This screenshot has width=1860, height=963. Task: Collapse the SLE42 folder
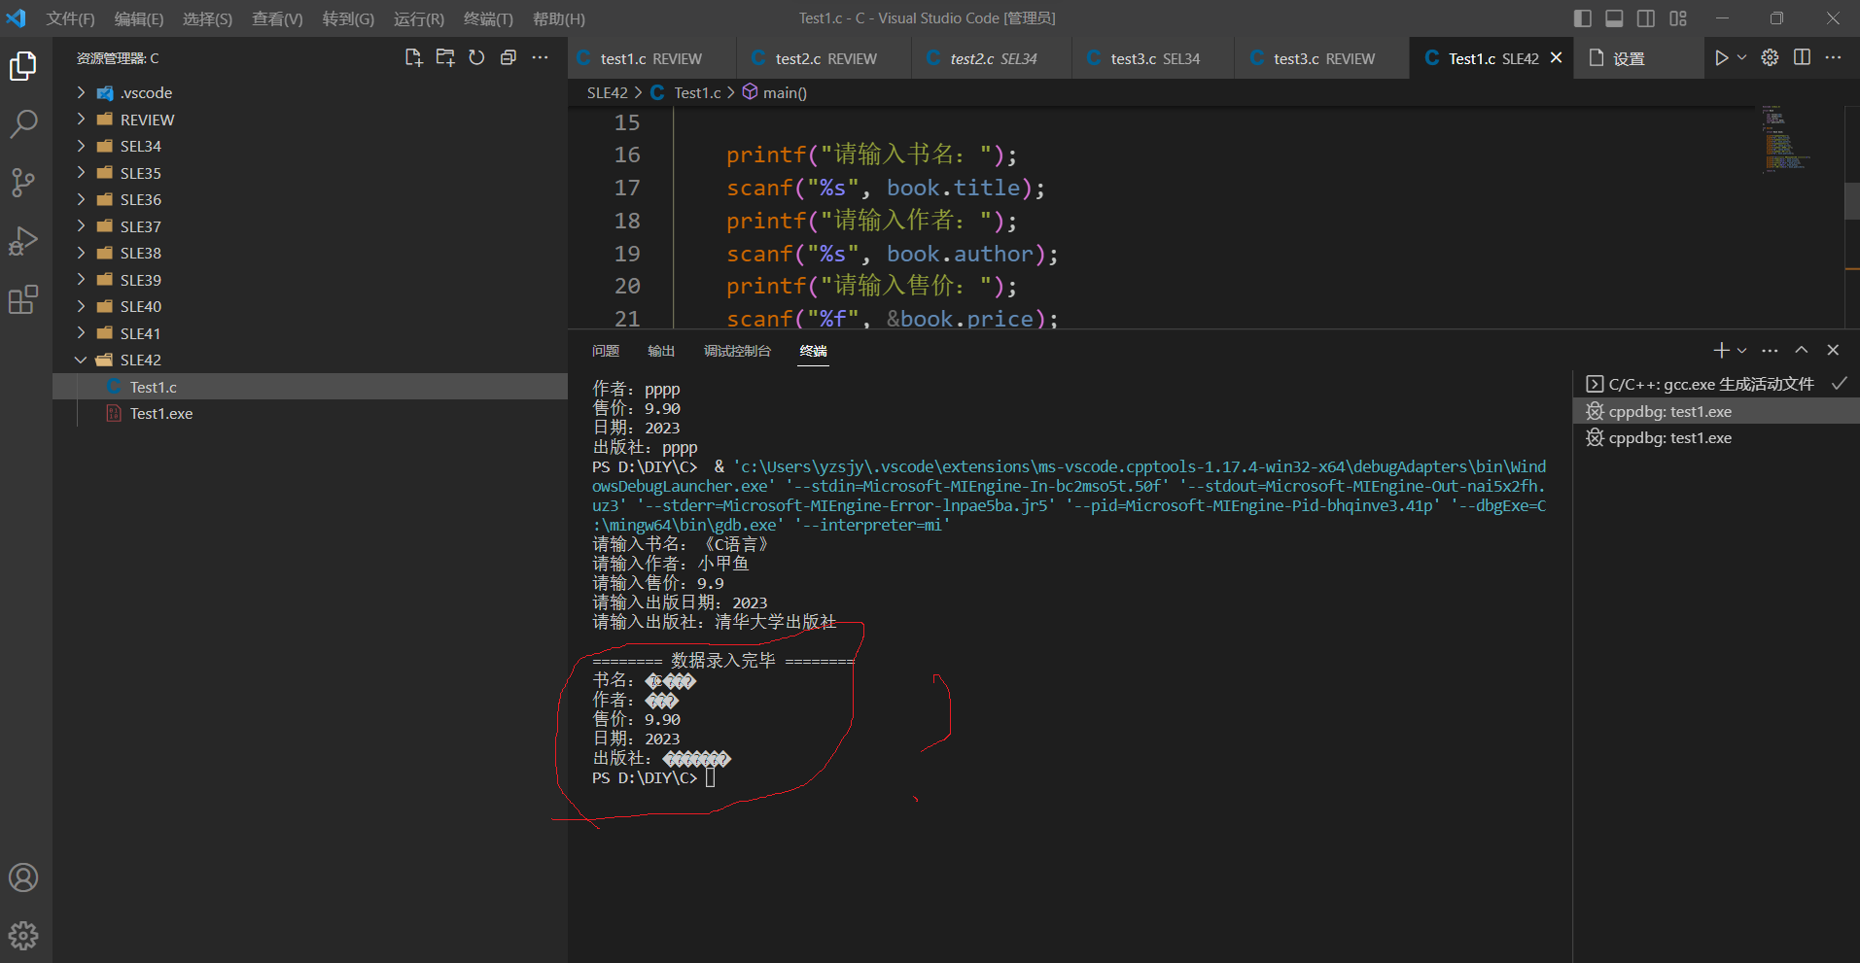tap(81, 360)
